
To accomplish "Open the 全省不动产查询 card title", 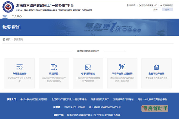I will 156,73.
